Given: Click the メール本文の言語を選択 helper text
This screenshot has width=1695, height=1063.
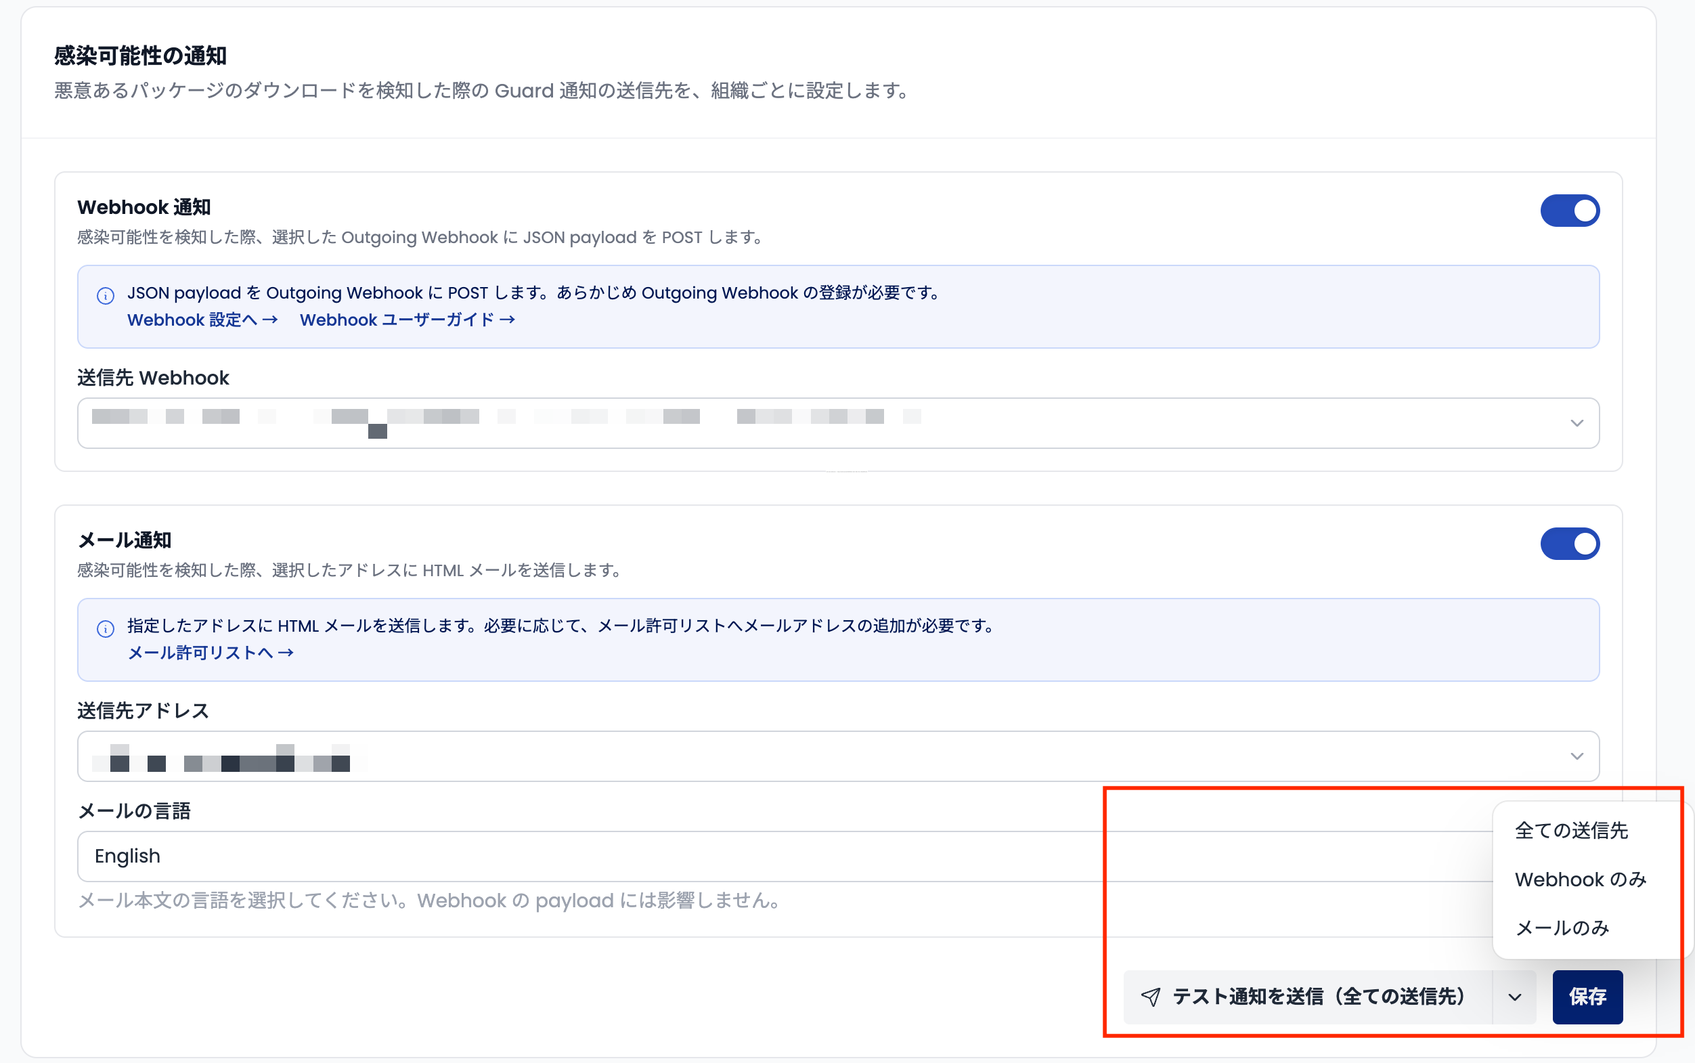Looking at the screenshot, I should (x=429, y=900).
